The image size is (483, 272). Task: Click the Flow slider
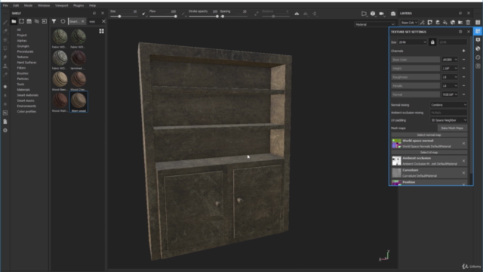click(x=163, y=17)
